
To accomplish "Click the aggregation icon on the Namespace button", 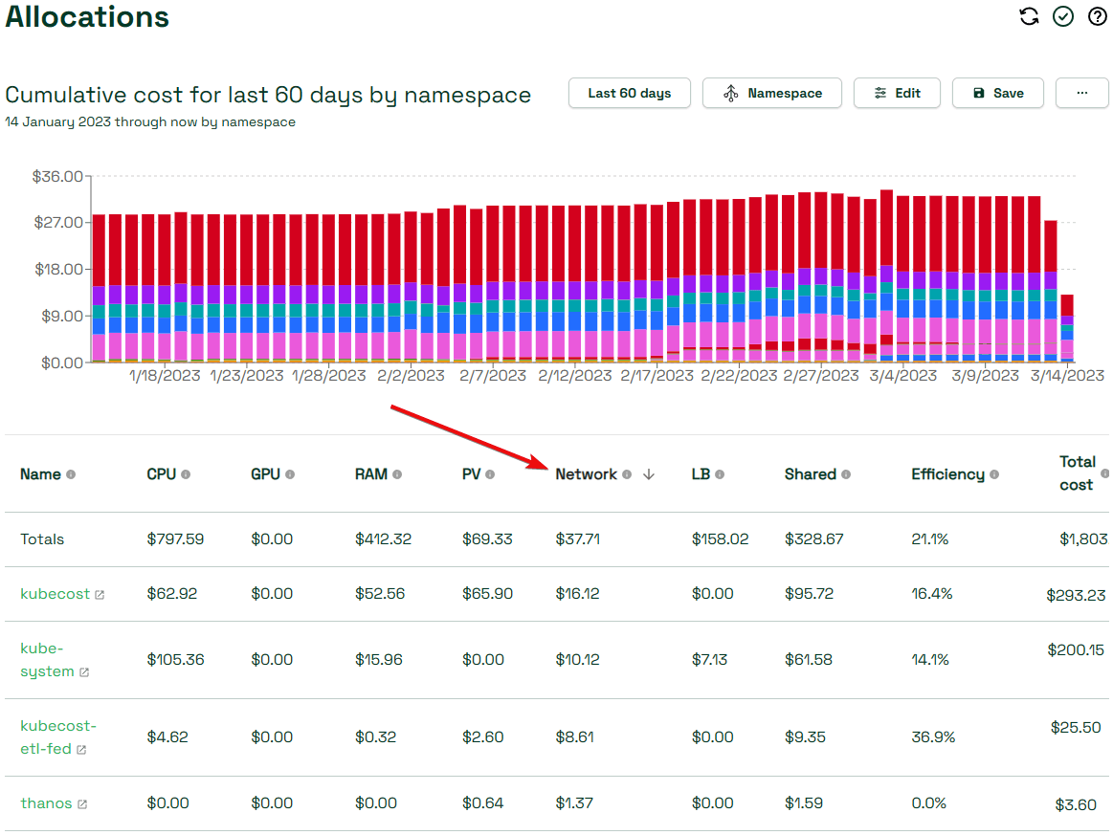I will [x=731, y=93].
